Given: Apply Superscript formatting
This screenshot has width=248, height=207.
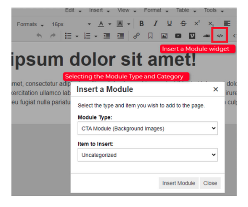Looking at the screenshot, I should click(x=197, y=23).
